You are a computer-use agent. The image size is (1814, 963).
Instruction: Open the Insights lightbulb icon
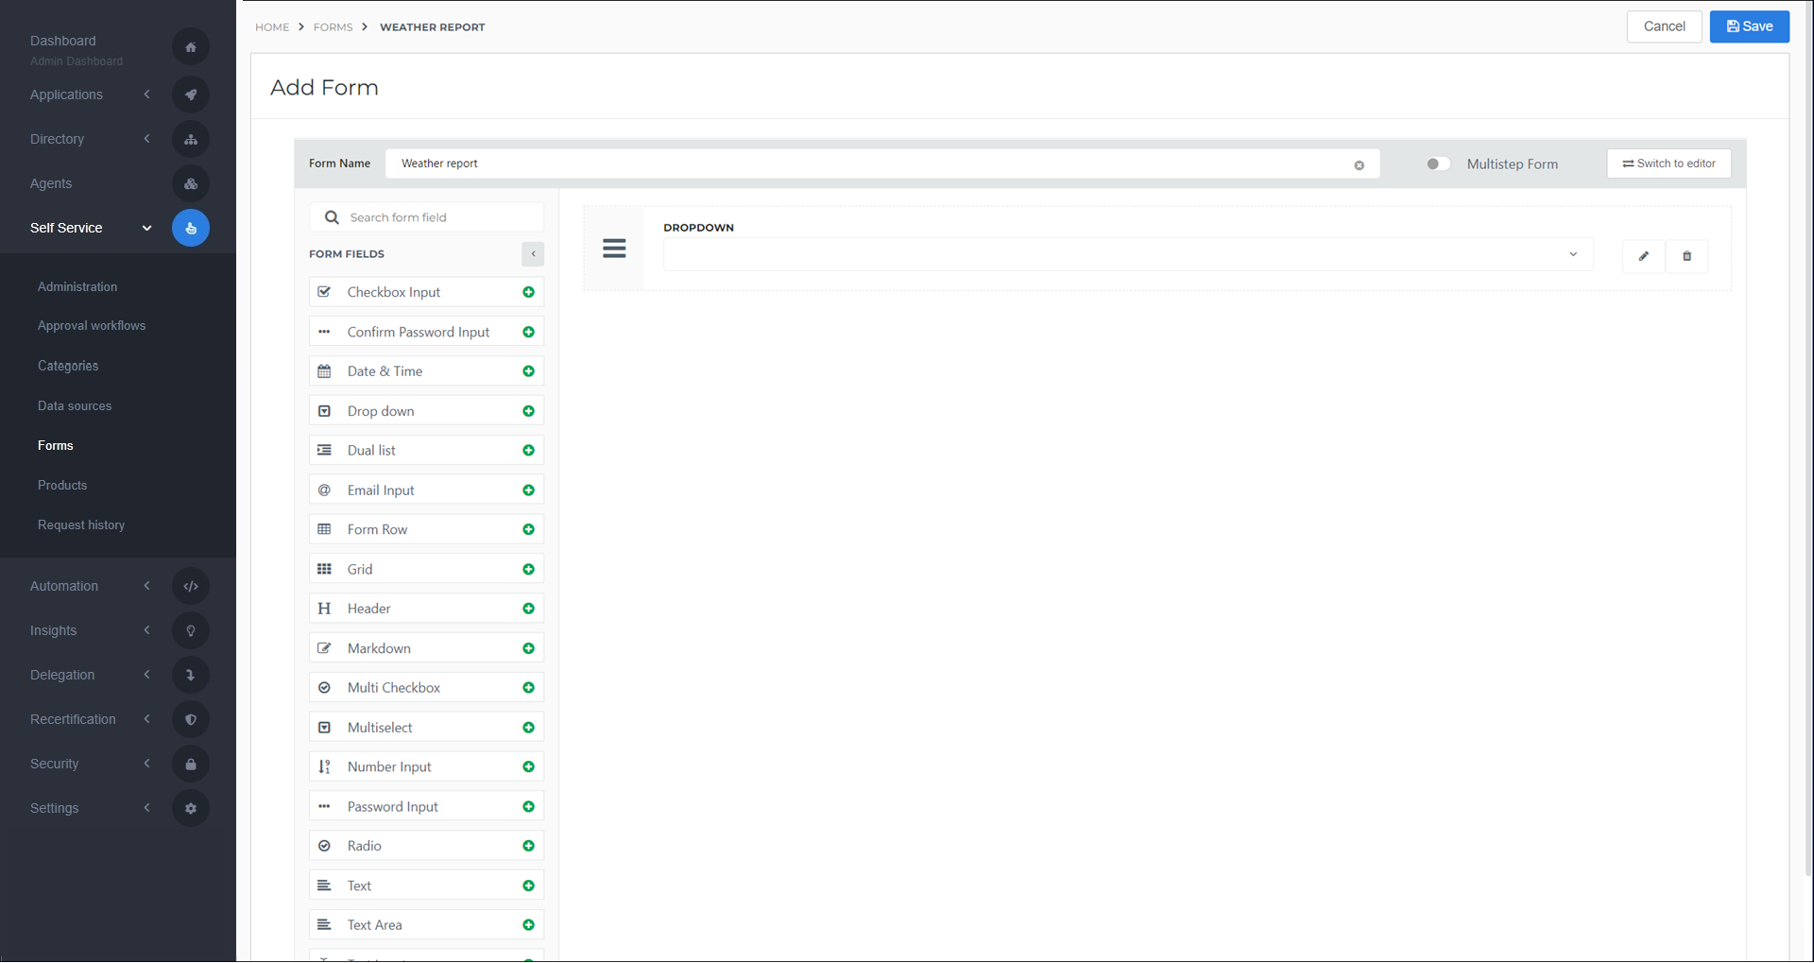coord(191,630)
